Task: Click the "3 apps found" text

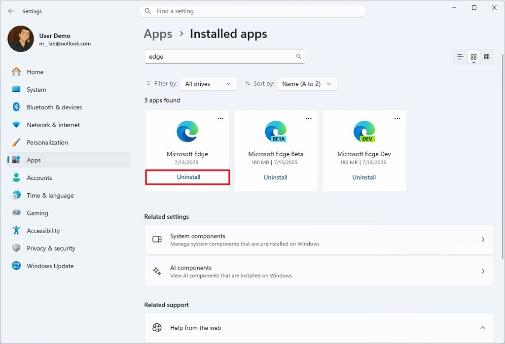Action: (x=162, y=101)
